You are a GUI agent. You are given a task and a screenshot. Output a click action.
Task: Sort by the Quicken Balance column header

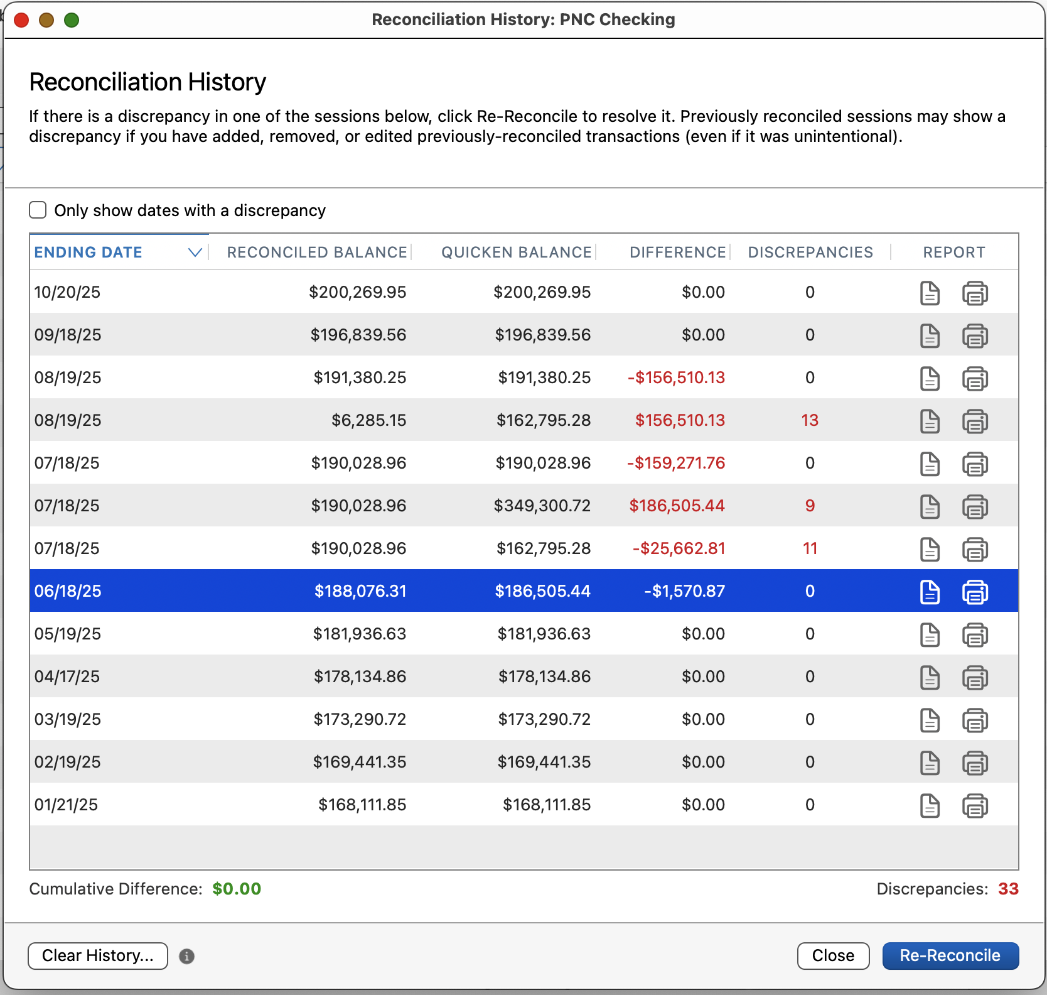(x=517, y=253)
